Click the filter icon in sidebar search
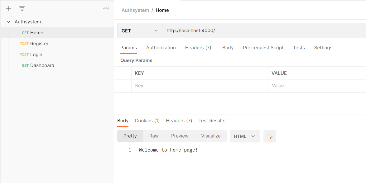Image resolution: width=366 pixels, height=183 pixels. tap(22, 9)
